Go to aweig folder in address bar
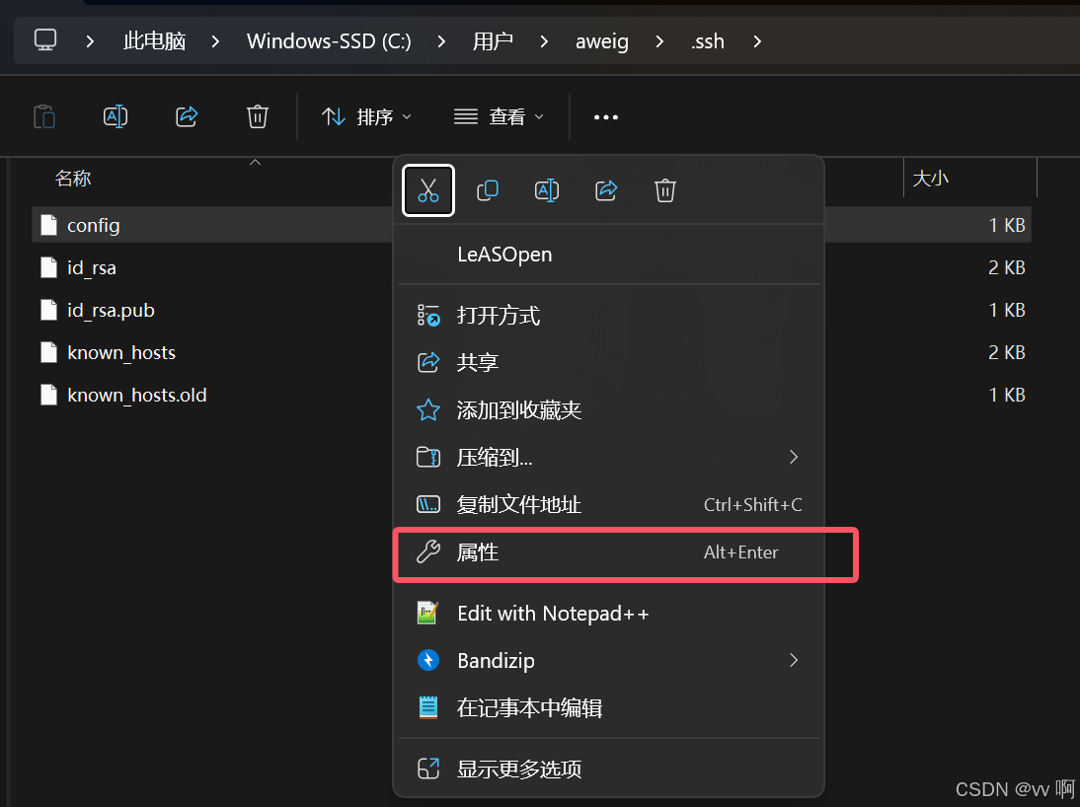Screen dimensions: 1080x807 click(602, 41)
